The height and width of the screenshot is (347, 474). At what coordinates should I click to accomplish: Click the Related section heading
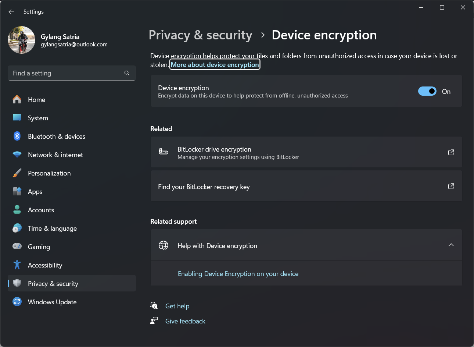(161, 129)
